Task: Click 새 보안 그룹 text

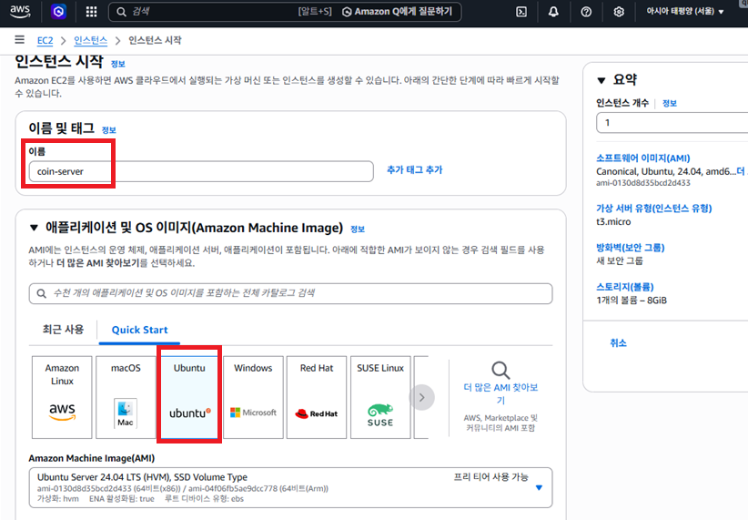Action: coord(619,260)
